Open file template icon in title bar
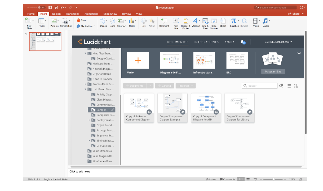The width and height of the screenshot is (323, 191). tap(50, 7)
